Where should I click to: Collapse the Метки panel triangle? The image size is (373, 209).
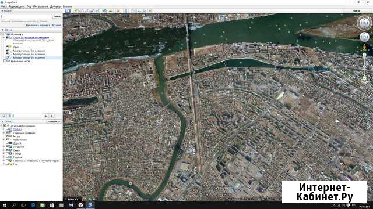2,30
